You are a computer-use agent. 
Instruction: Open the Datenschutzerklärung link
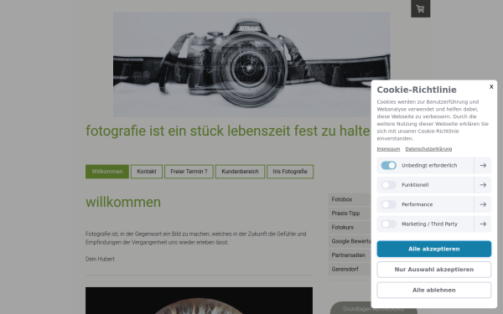[428, 149]
